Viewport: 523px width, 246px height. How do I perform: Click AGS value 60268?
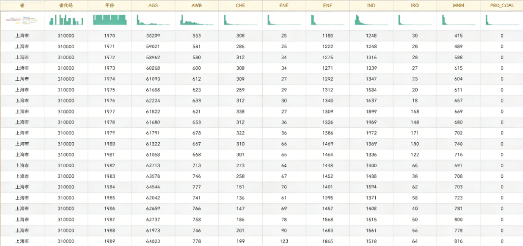tap(153, 68)
